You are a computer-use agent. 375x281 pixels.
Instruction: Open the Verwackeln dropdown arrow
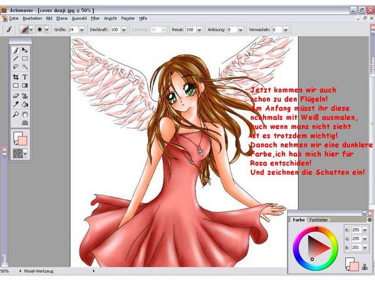click(286, 30)
